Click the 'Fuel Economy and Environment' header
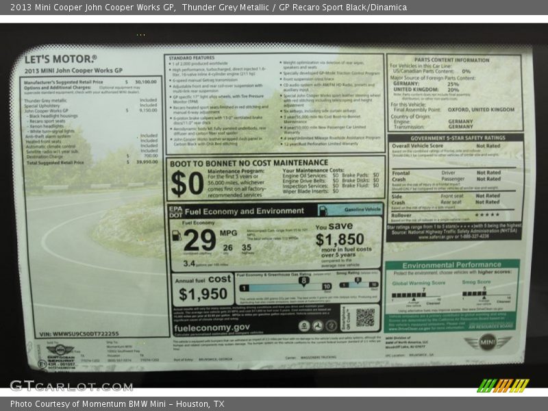Image resolution: width=548 pixels, height=411 pixels. click(x=245, y=212)
